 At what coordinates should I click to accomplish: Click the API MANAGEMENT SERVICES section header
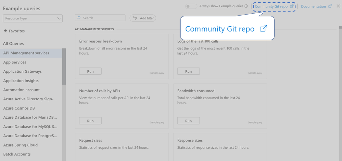point(94,29)
